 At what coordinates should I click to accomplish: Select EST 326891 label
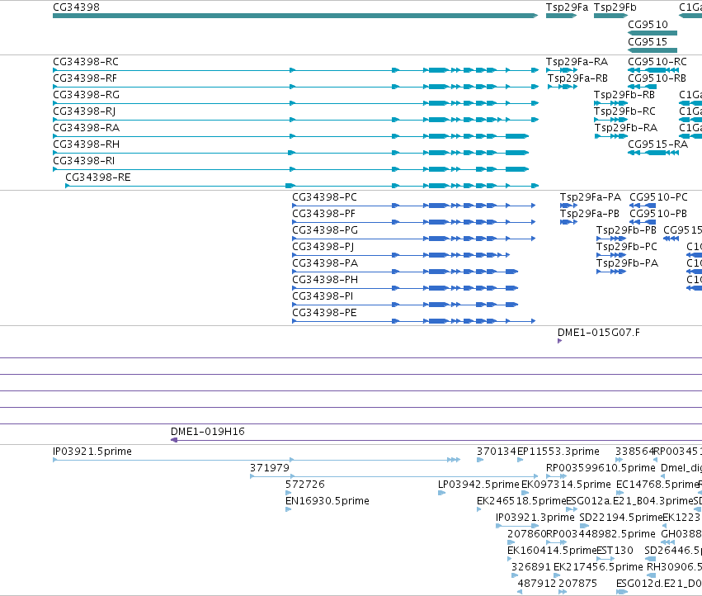click(531, 567)
